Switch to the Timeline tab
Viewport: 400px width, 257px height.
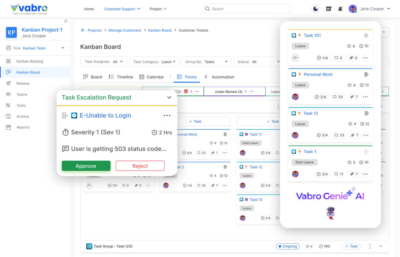point(121,77)
